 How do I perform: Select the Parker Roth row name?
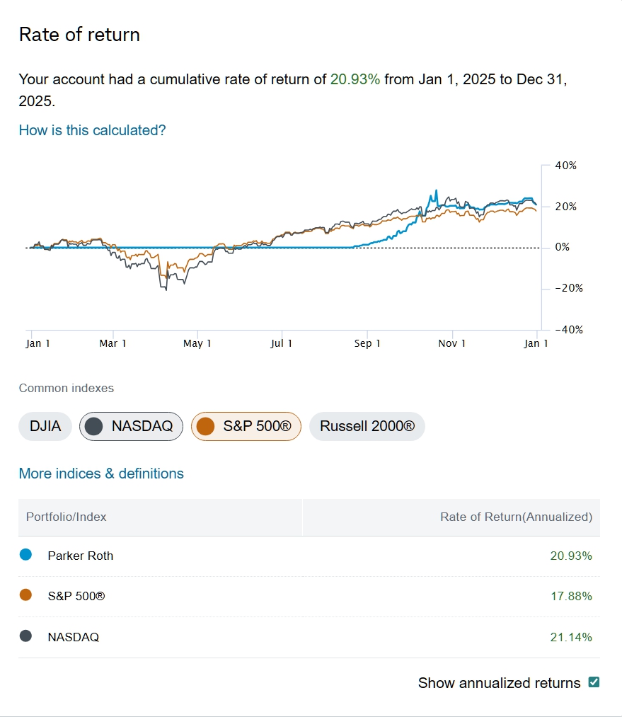pos(81,556)
